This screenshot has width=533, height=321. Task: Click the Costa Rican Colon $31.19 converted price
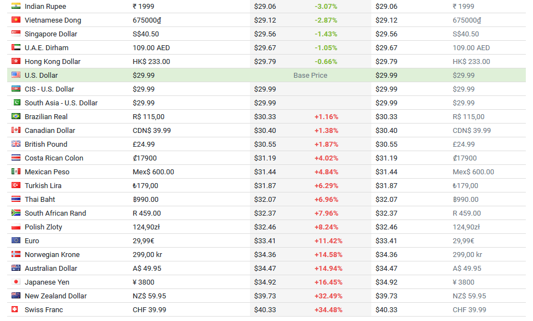tap(265, 158)
